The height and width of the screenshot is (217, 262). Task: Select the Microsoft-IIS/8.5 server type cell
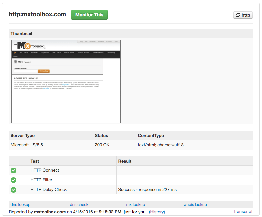click(x=51, y=145)
